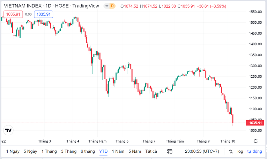Image resolution: width=267 pixels, height=159 pixels.
Task: Toggle percent scale mode
Action: pos(231,151)
